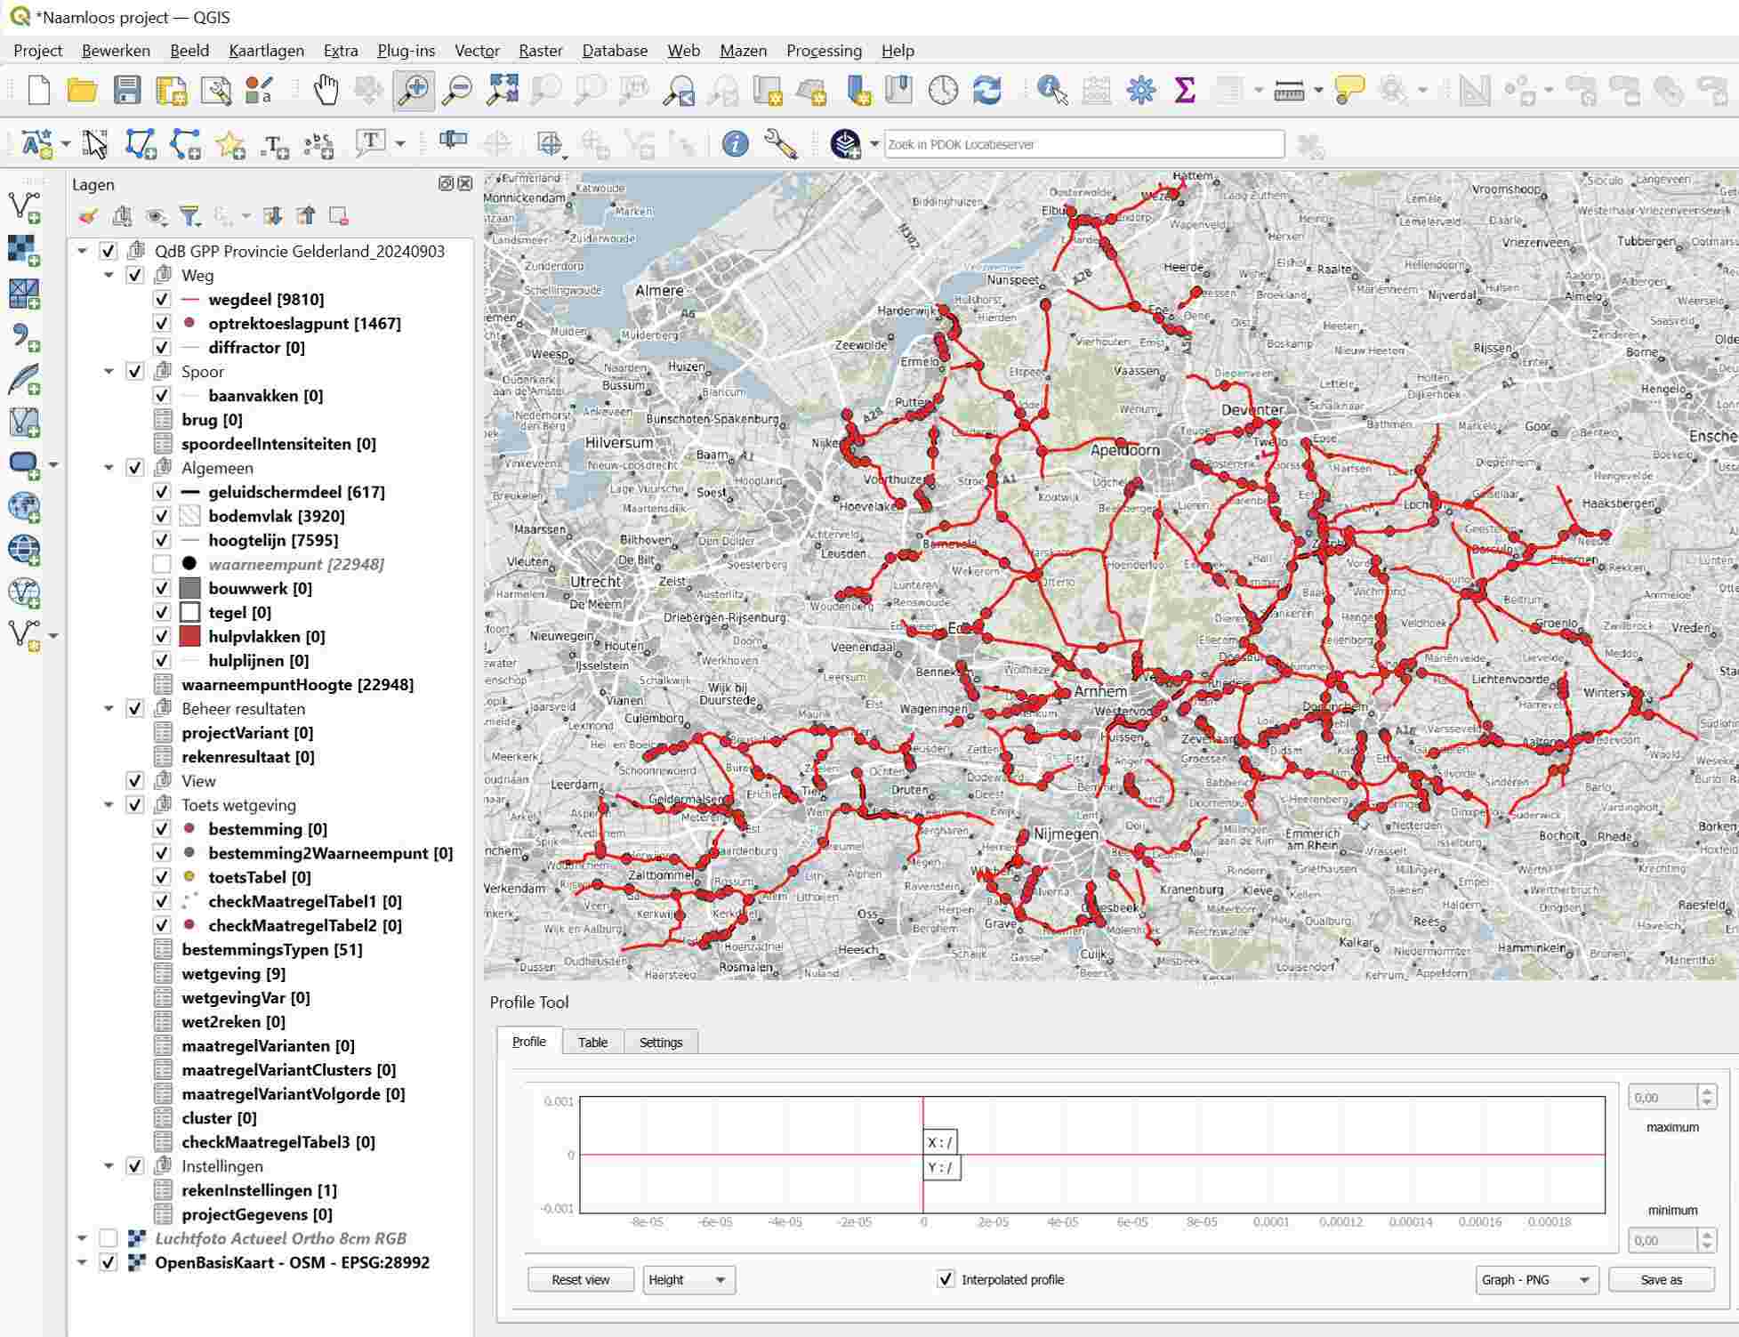Click the hulpvlakken red color swatch
Viewport: 1739px width, 1337px height.
tap(189, 636)
